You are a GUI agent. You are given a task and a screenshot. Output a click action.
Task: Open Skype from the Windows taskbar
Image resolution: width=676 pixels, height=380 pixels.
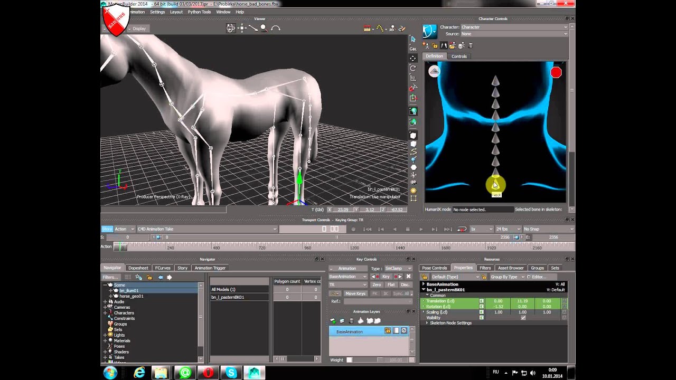231,373
